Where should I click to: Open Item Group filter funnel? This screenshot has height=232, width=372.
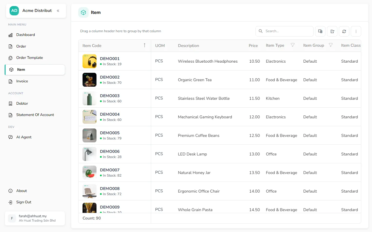point(330,45)
